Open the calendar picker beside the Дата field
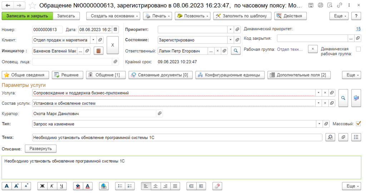Viewport: 366px width, 193px height. coord(116,30)
